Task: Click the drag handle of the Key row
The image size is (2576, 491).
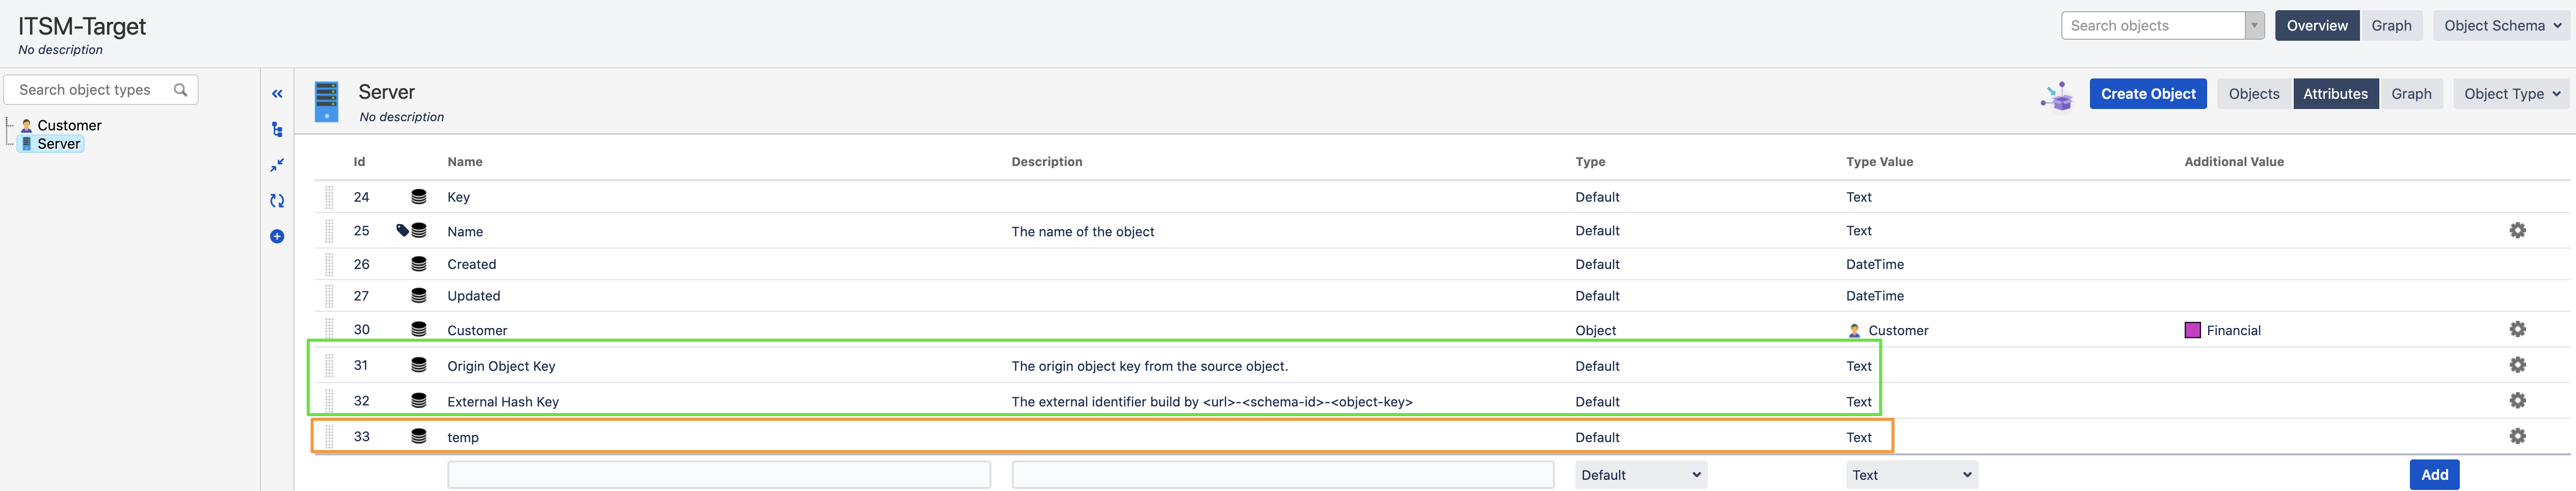Action: tap(329, 197)
